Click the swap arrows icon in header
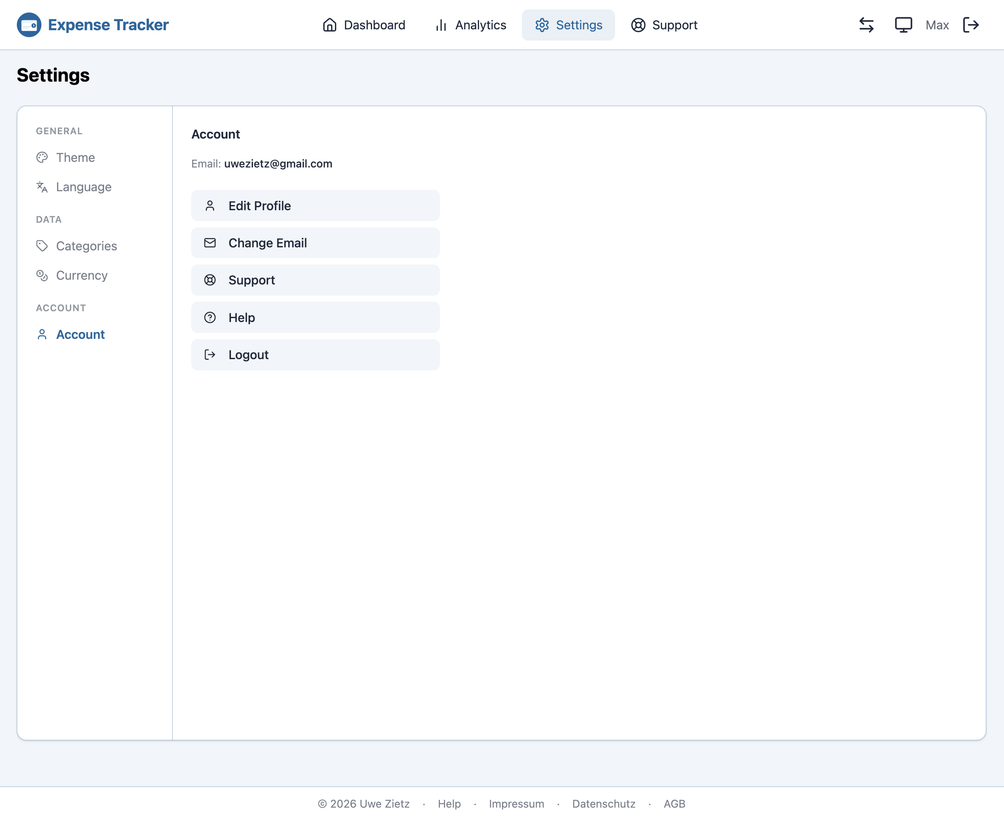The width and height of the screenshot is (1004, 821). coord(866,25)
